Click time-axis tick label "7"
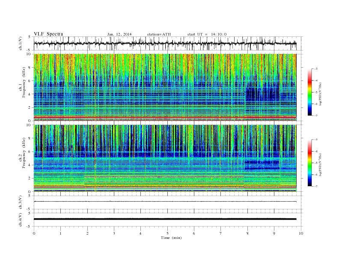The width and height of the screenshot is (339, 262). coord(221,233)
